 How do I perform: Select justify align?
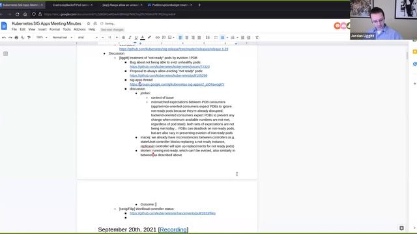[x=199, y=38]
